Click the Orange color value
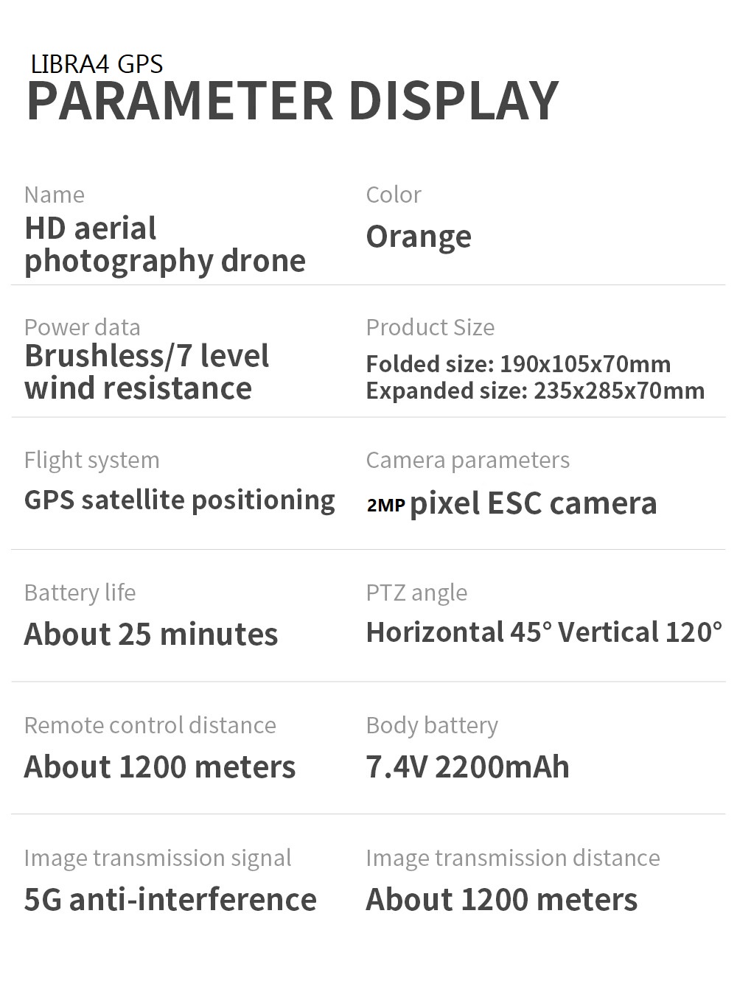737x989 pixels. click(419, 237)
